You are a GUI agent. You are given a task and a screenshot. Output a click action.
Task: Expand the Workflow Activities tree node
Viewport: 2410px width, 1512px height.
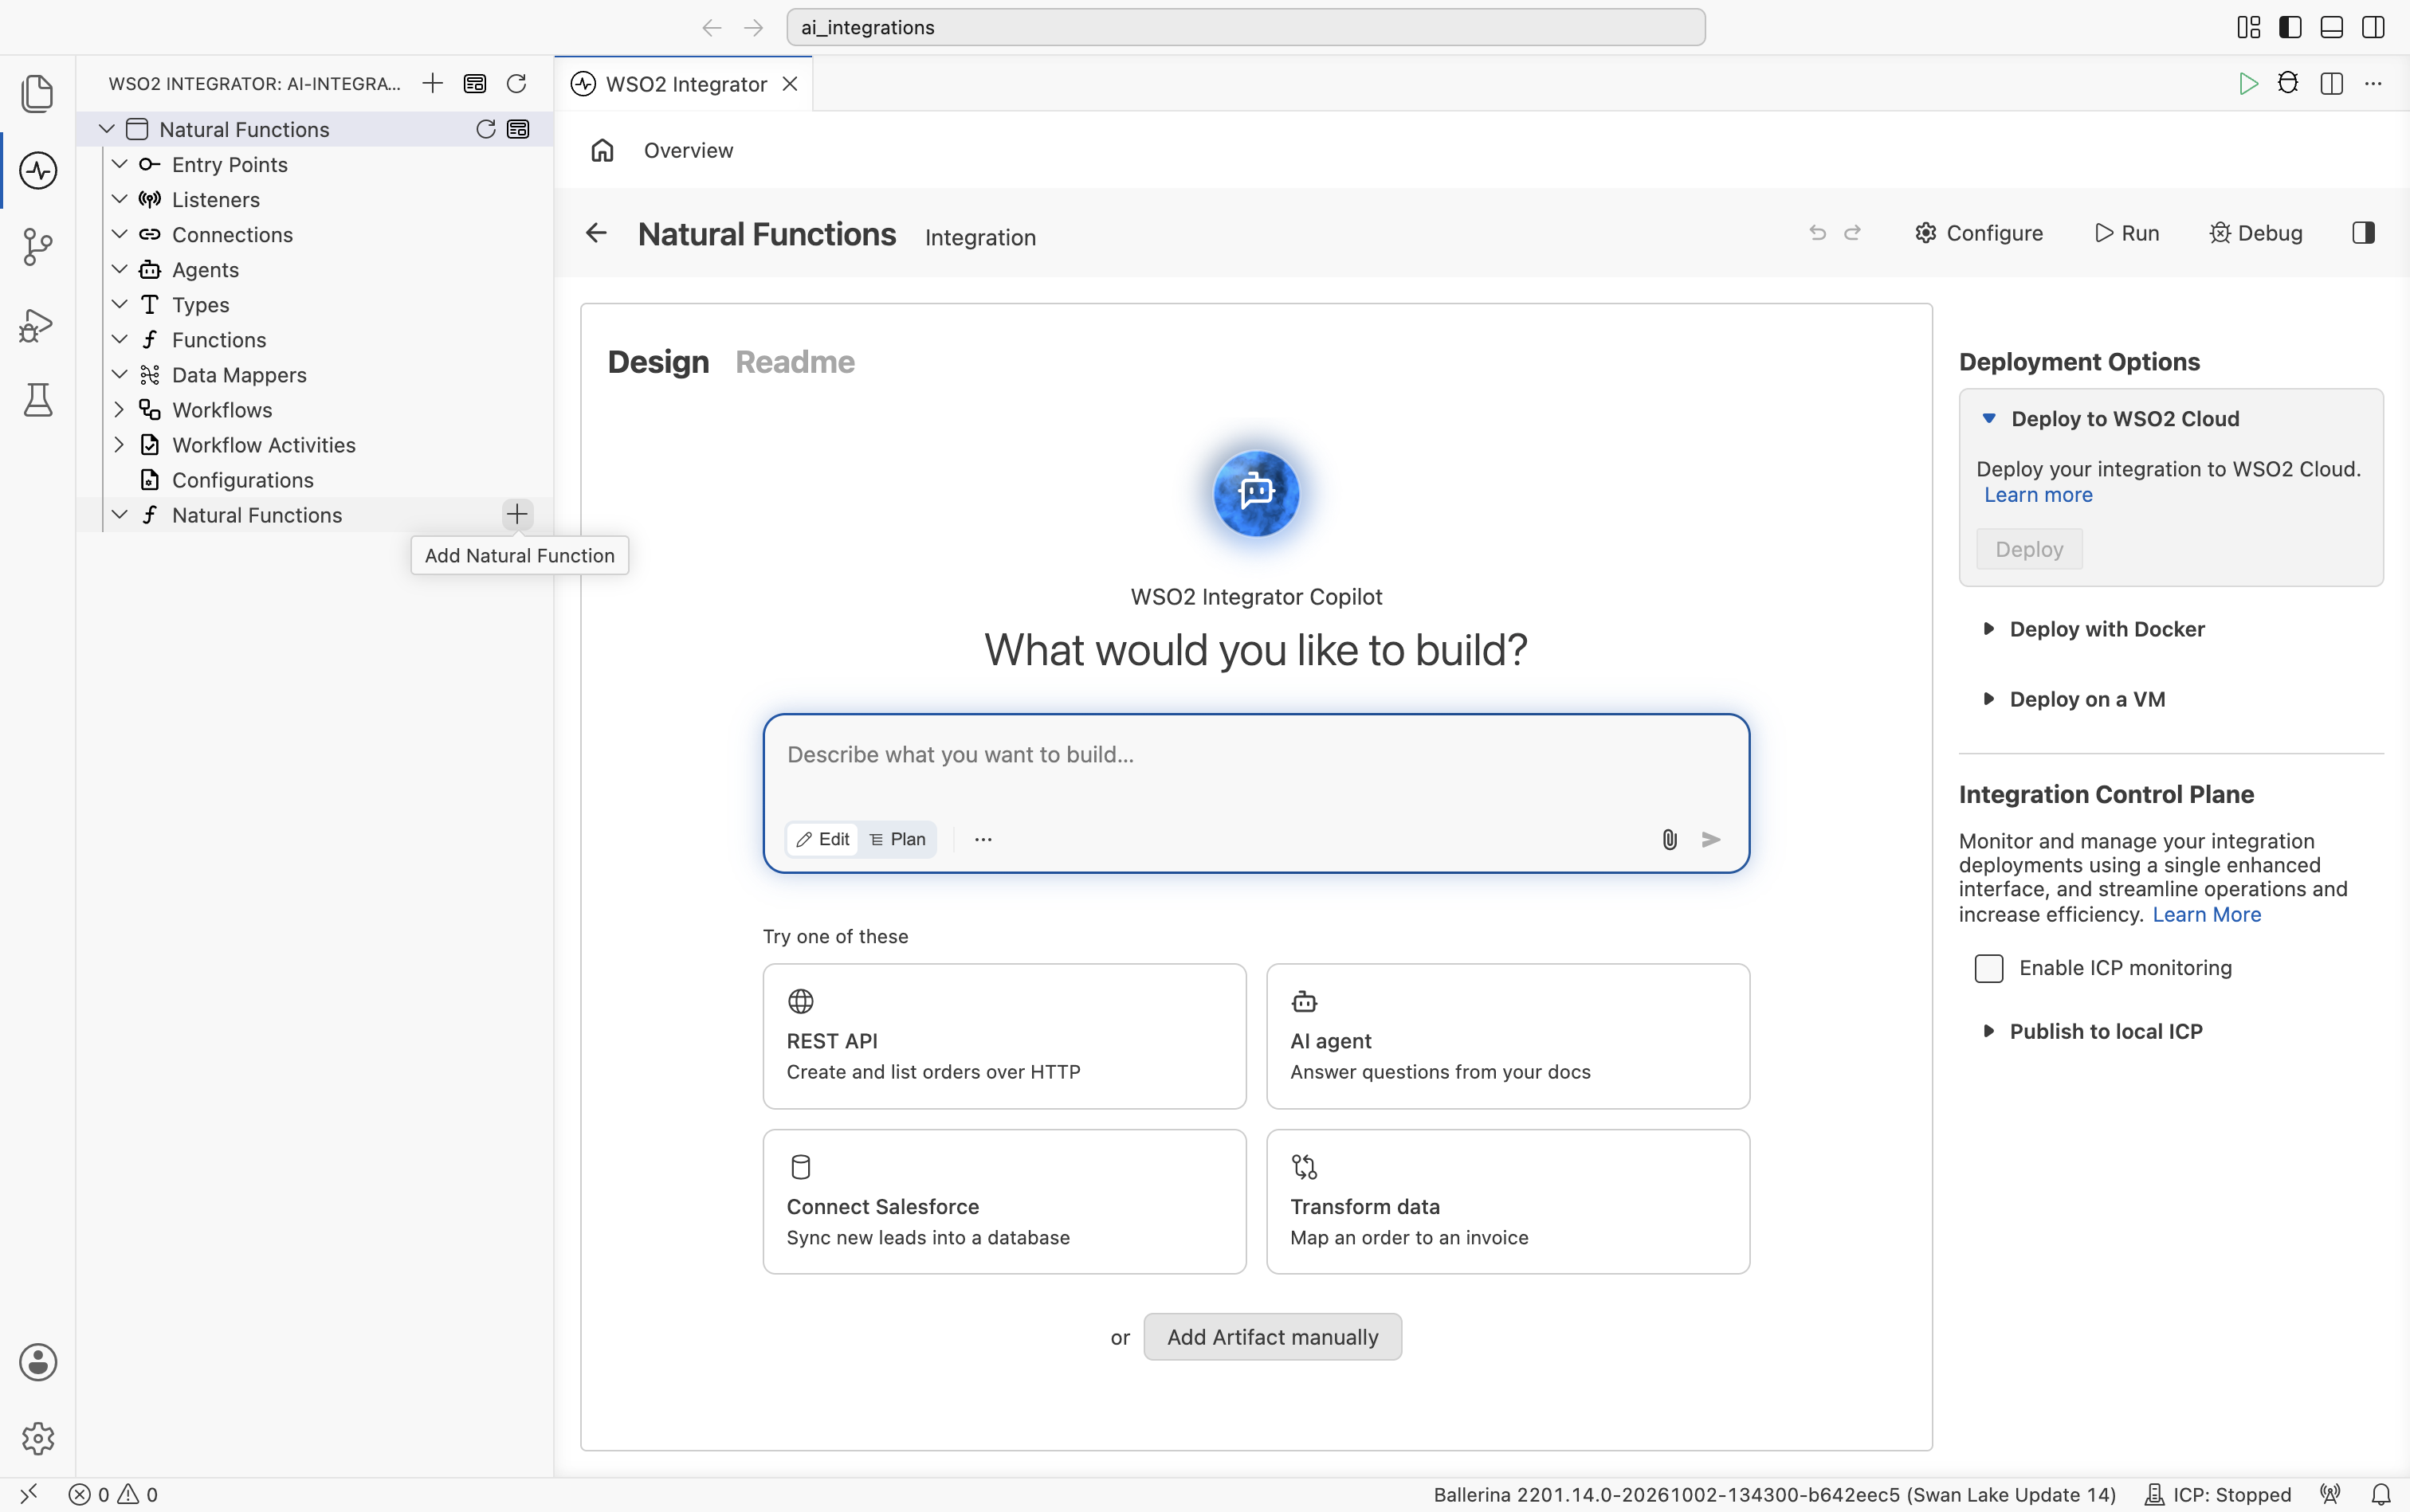pos(119,444)
